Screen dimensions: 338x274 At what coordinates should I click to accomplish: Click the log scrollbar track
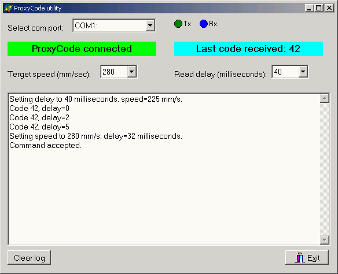[x=325, y=169]
